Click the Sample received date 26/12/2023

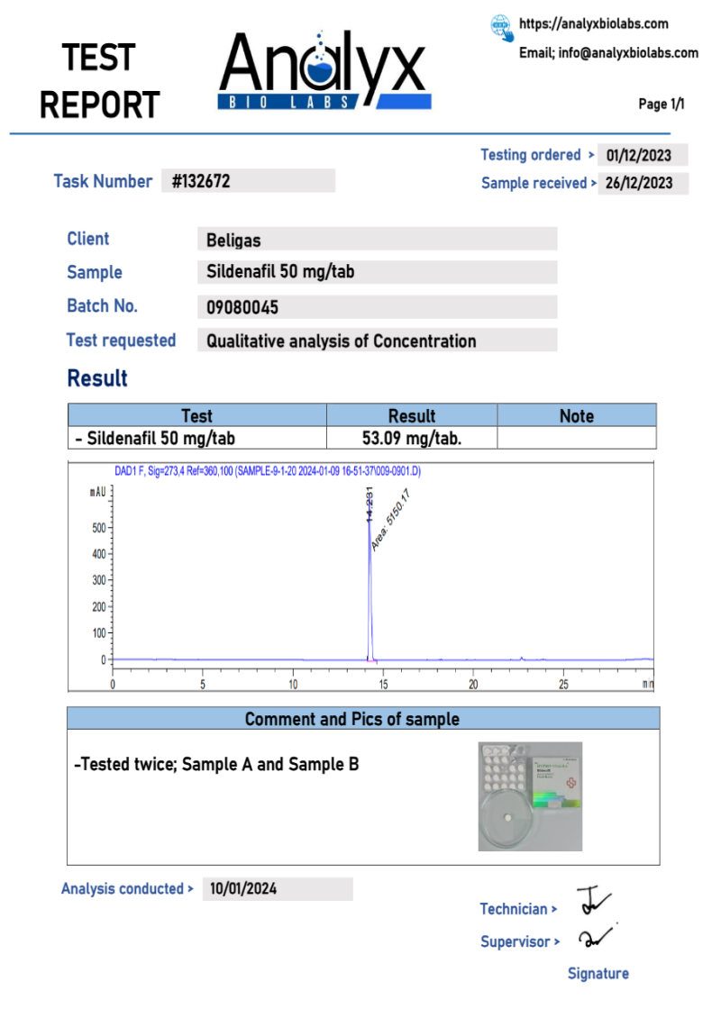pos(642,183)
